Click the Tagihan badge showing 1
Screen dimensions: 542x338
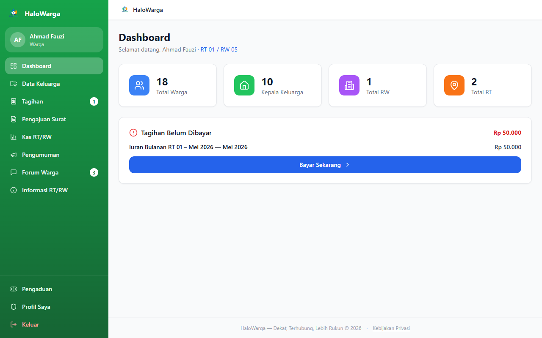click(94, 101)
